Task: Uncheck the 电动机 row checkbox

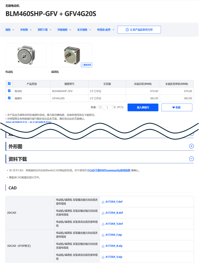Action: (x=9, y=91)
